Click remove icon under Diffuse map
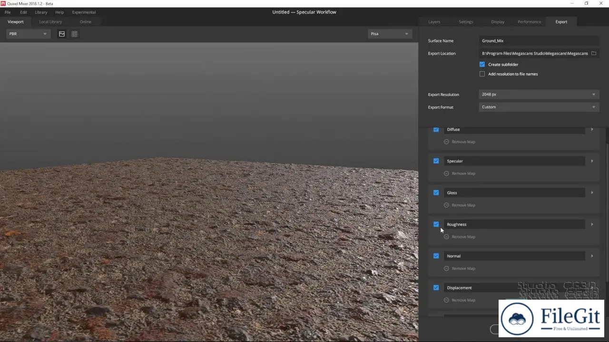 tap(446, 142)
